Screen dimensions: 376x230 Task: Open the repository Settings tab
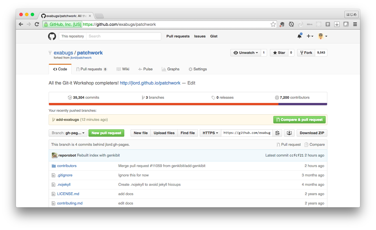tap(198, 69)
